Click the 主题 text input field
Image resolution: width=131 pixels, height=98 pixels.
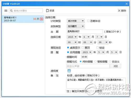coord(85,31)
